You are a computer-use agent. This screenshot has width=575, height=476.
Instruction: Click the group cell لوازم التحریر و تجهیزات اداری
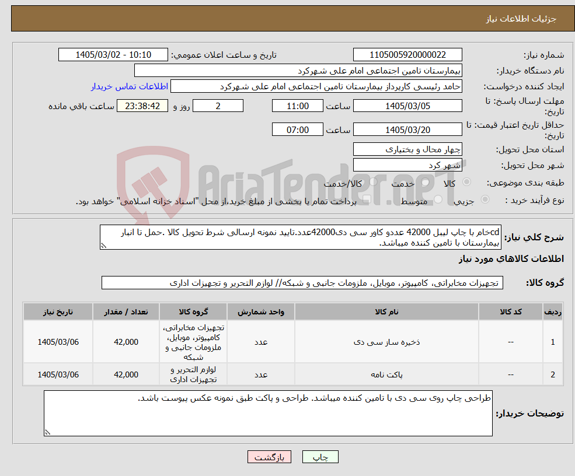click(193, 374)
